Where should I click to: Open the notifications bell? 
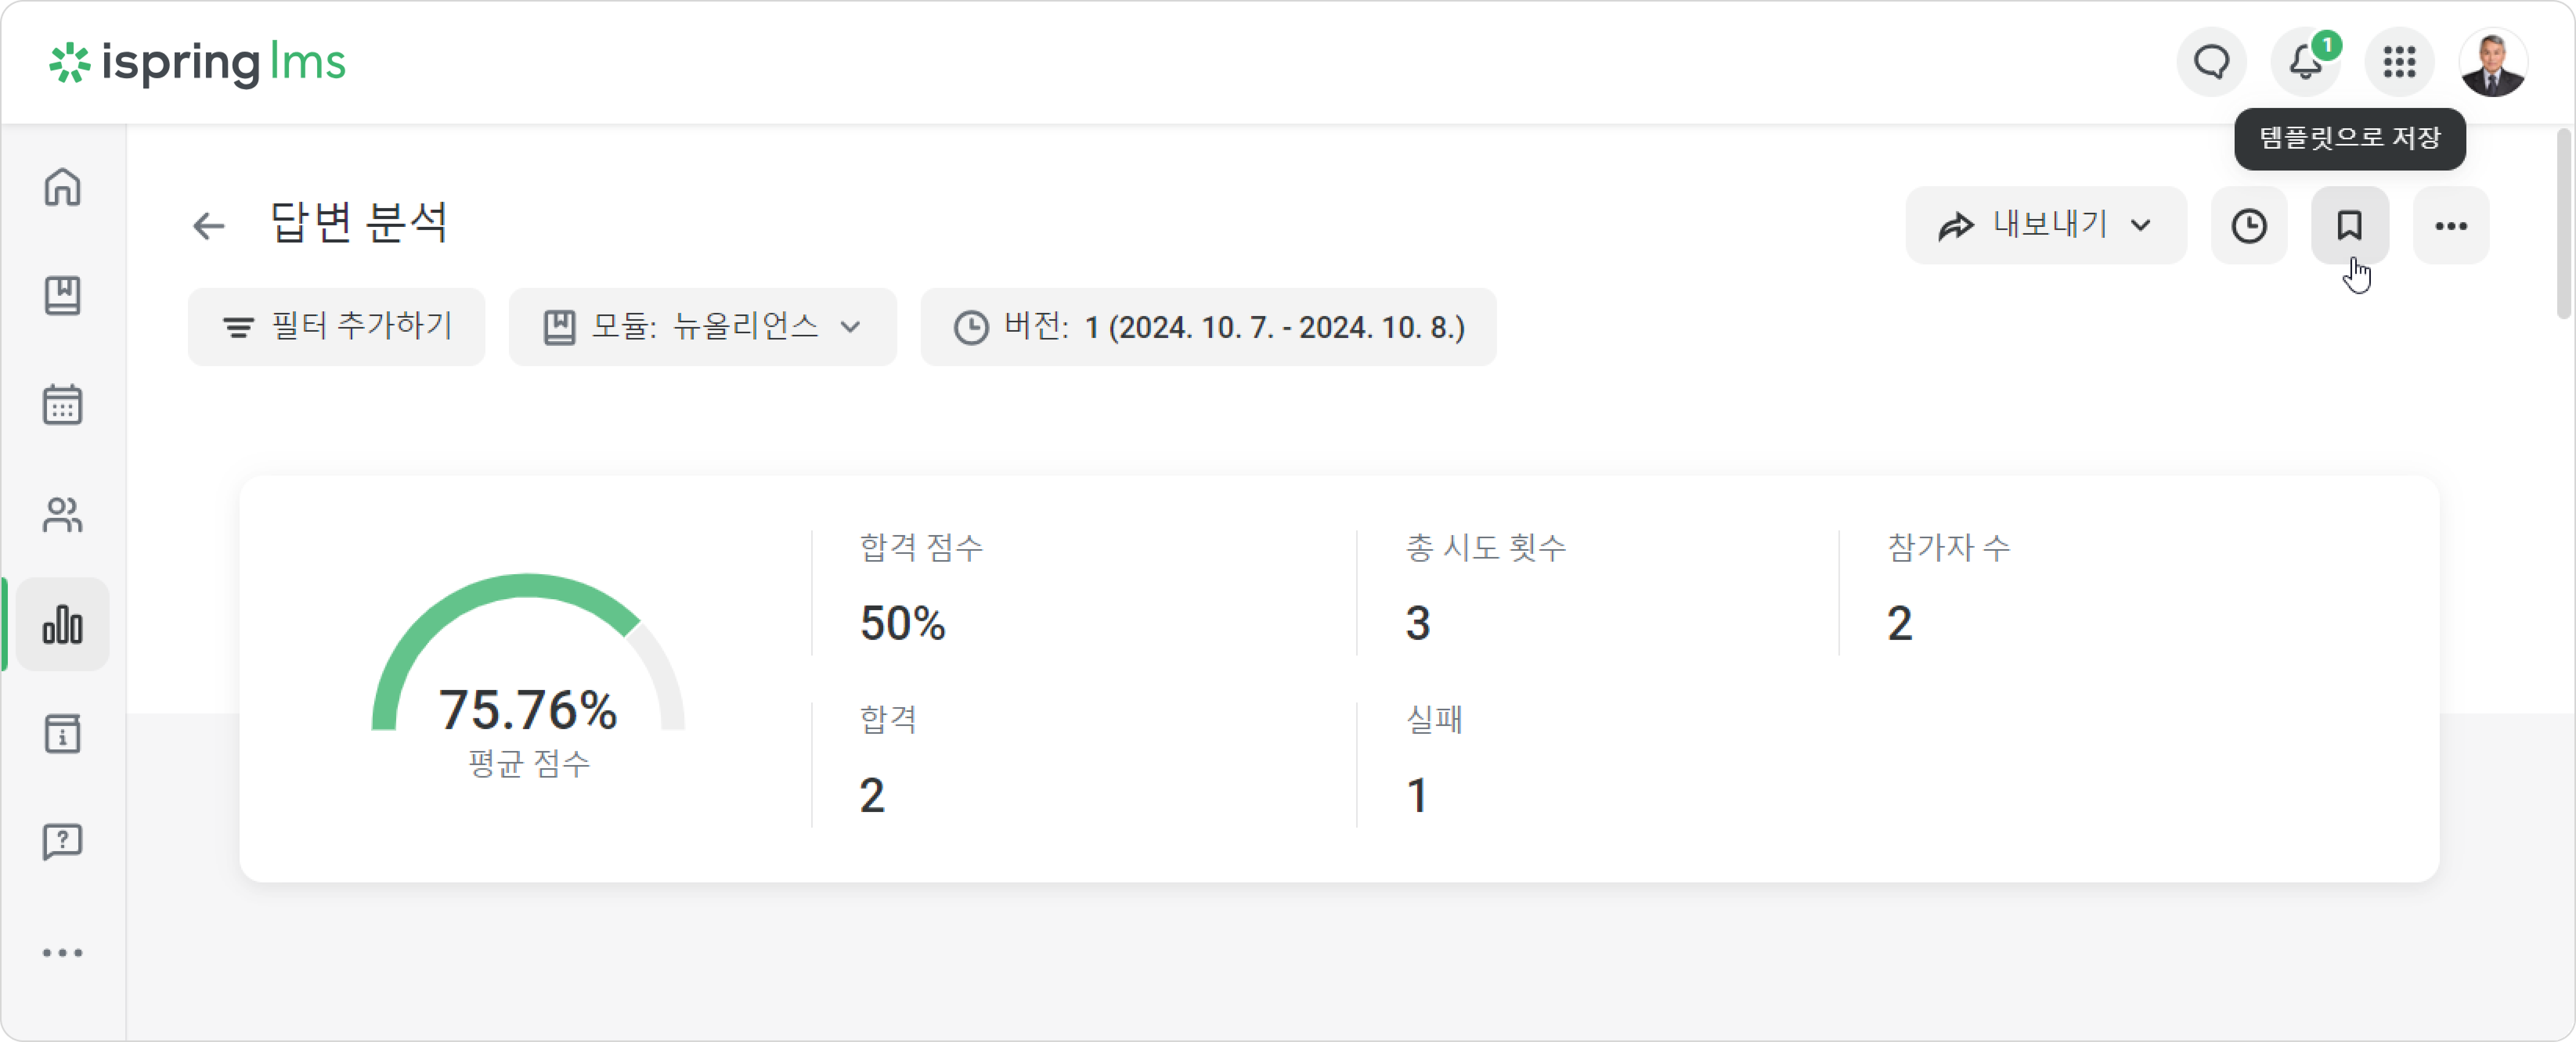coord(2305,62)
